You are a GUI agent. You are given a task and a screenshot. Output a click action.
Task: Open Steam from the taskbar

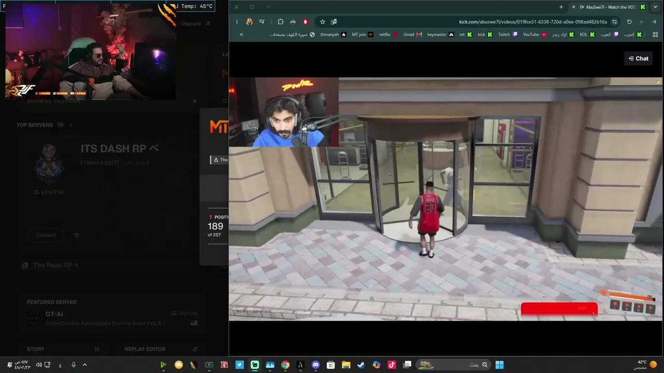click(361, 365)
